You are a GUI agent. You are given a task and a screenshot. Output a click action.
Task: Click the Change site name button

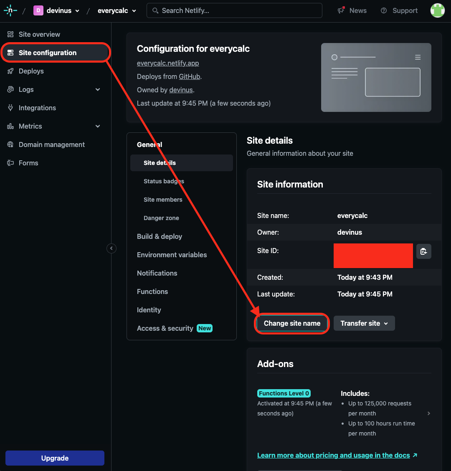click(292, 323)
